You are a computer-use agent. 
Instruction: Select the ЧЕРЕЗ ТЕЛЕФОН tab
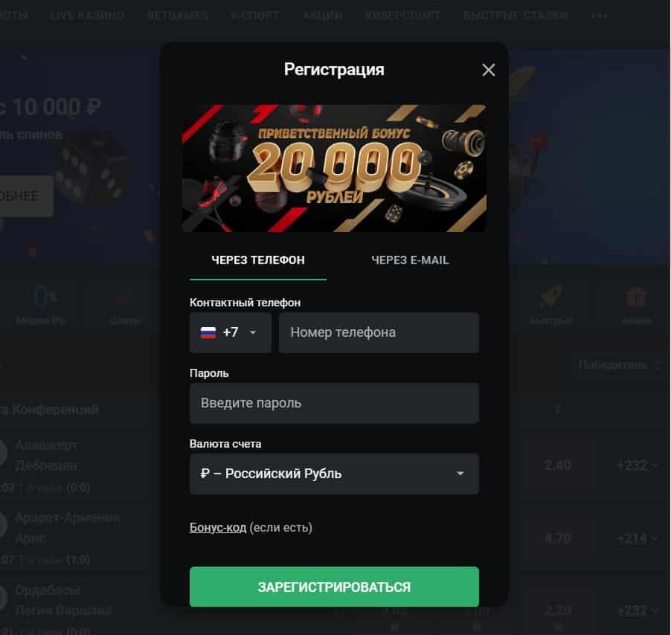tap(258, 260)
